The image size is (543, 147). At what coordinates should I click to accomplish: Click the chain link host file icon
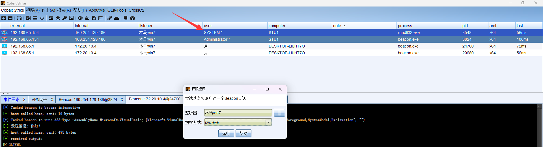click(109, 18)
